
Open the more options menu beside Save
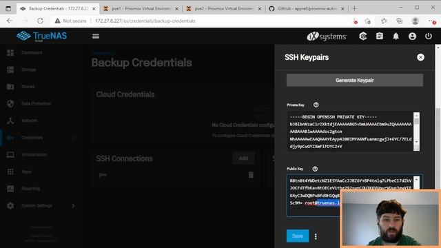(x=316, y=236)
